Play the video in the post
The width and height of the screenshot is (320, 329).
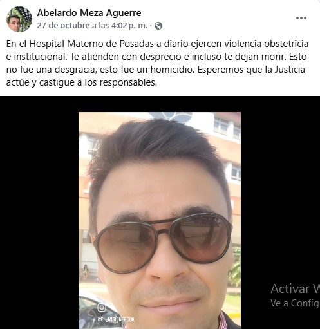(x=160, y=220)
